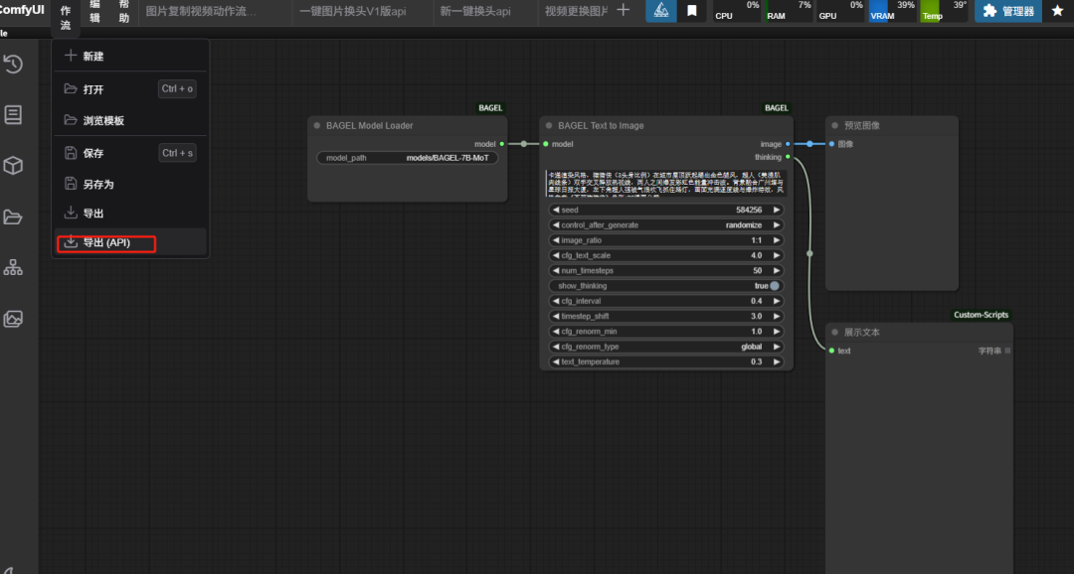Open the model library cube icon
The width and height of the screenshot is (1074, 574).
point(13,166)
